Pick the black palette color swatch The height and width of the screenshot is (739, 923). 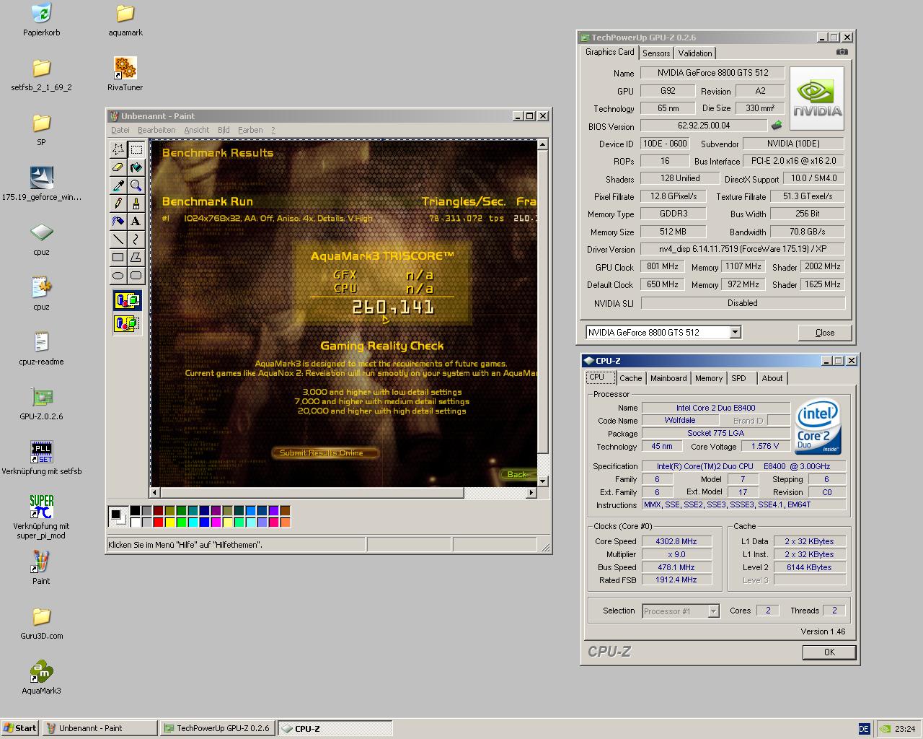(135, 510)
